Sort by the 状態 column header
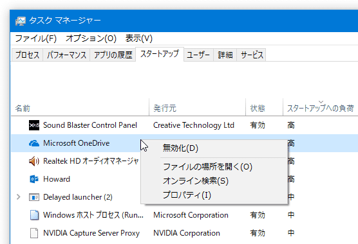The width and height of the screenshot is (358, 244). pos(265,108)
